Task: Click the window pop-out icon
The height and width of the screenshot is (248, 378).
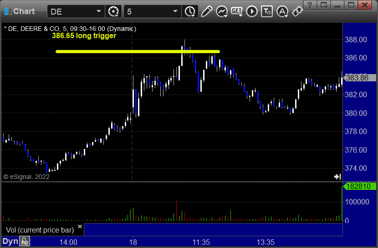Action: tap(323, 5)
